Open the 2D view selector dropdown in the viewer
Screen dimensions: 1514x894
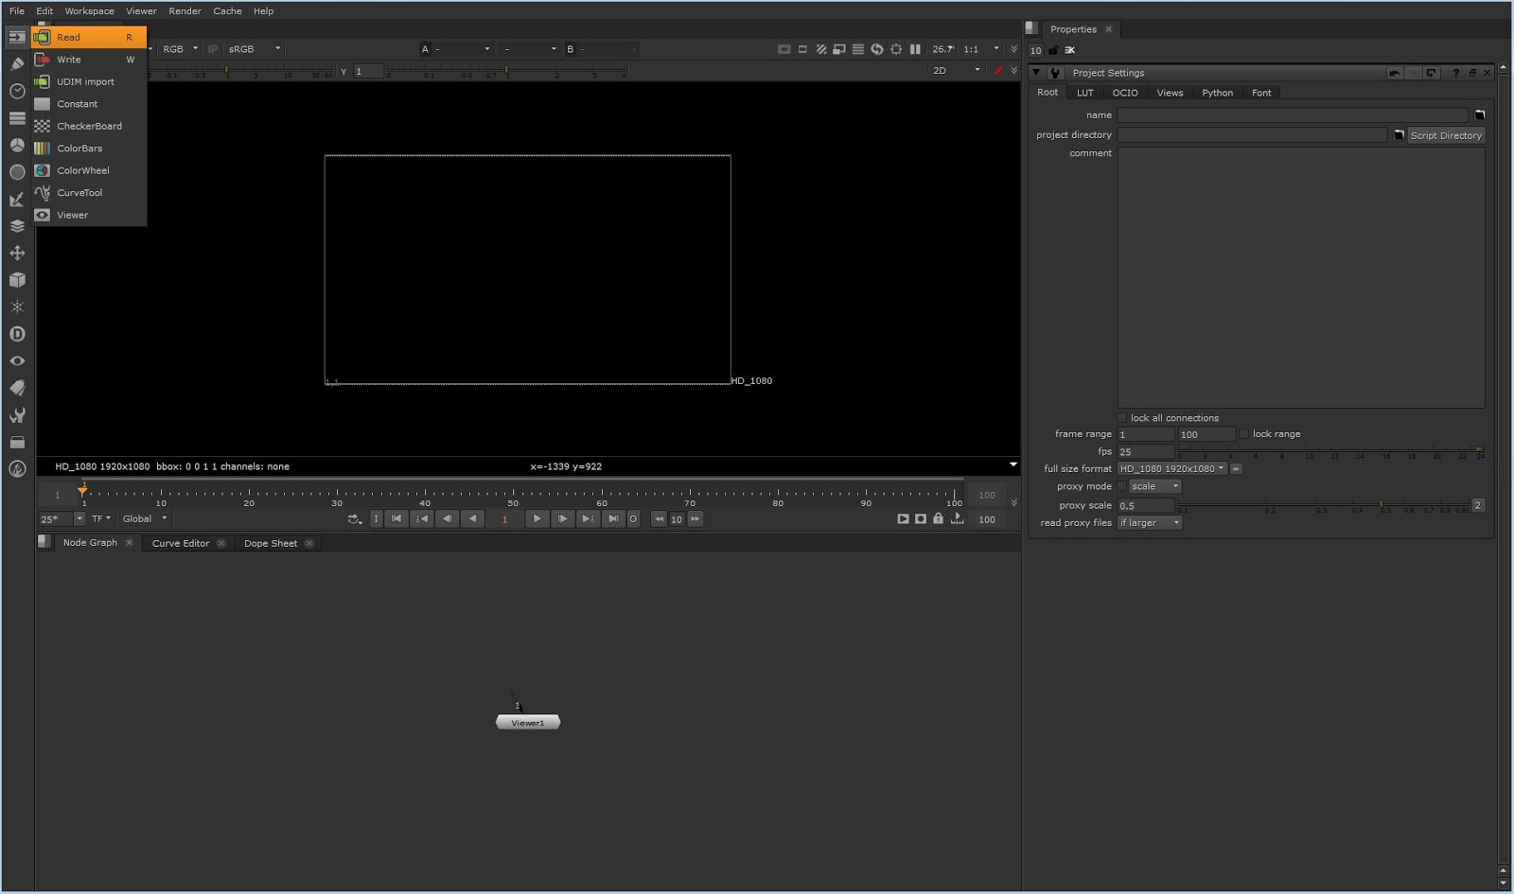coord(956,70)
